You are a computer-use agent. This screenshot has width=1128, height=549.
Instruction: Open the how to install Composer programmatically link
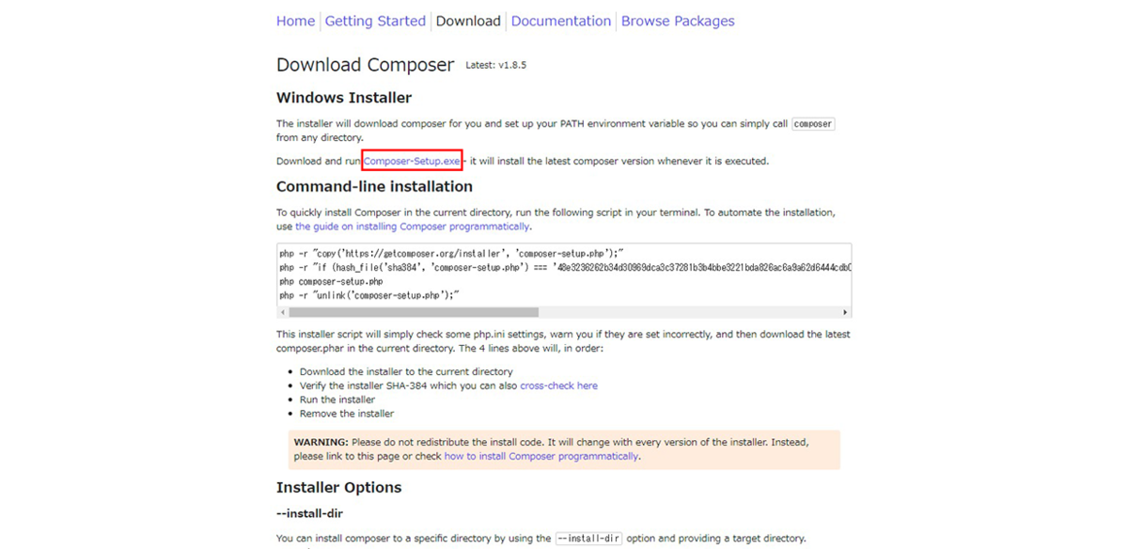coord(541,456)
